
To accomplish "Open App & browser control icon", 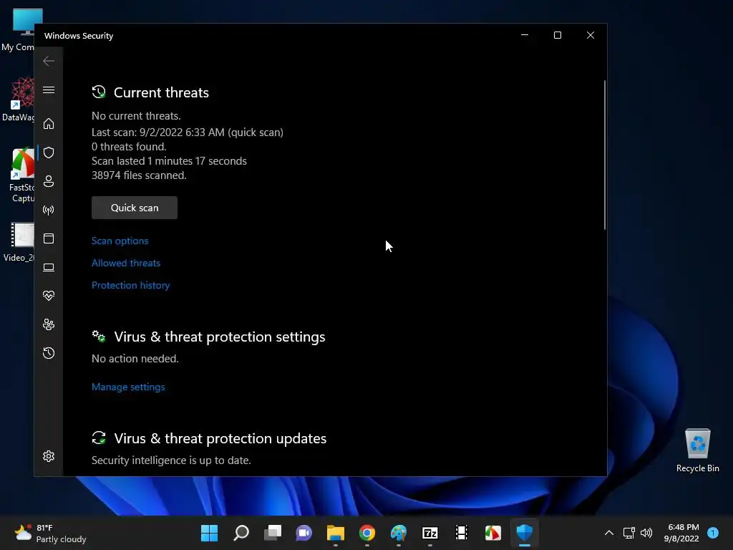I will (49, 238).
